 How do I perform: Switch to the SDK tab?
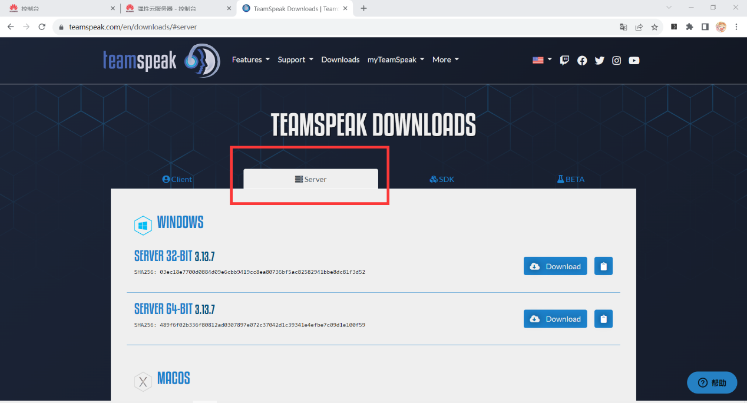tap(442, 179)
